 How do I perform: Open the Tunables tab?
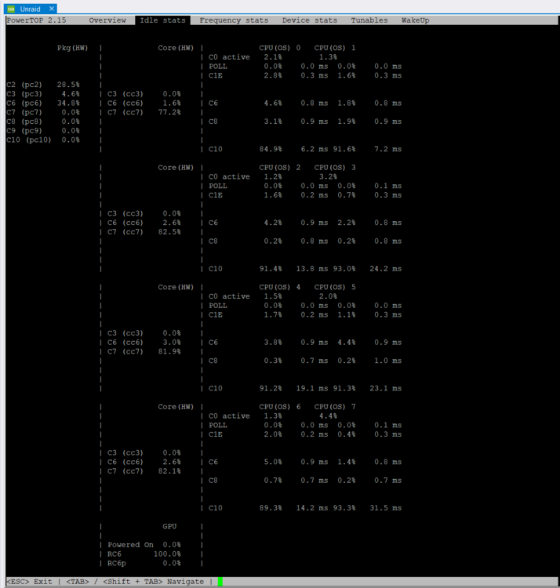point(369,20)
